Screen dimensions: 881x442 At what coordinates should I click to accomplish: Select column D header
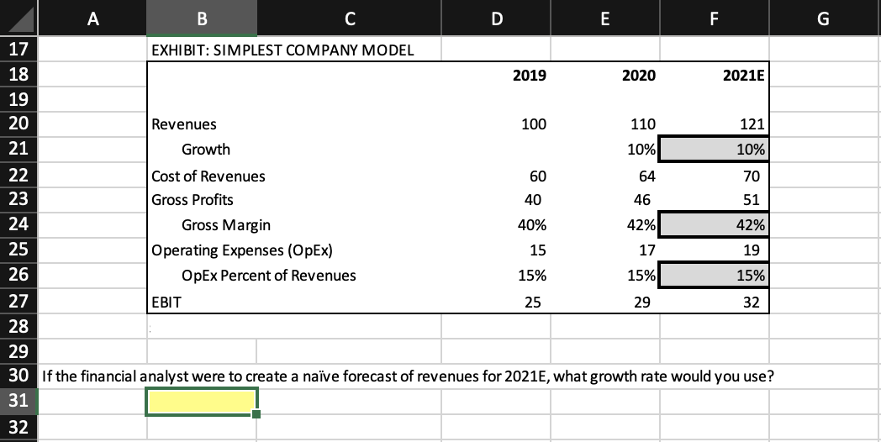pyautogui.click(x=496, y=18)
